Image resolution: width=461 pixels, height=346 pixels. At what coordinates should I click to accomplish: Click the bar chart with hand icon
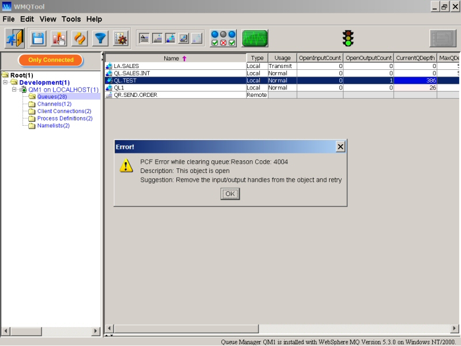click(x=59, y=38)
